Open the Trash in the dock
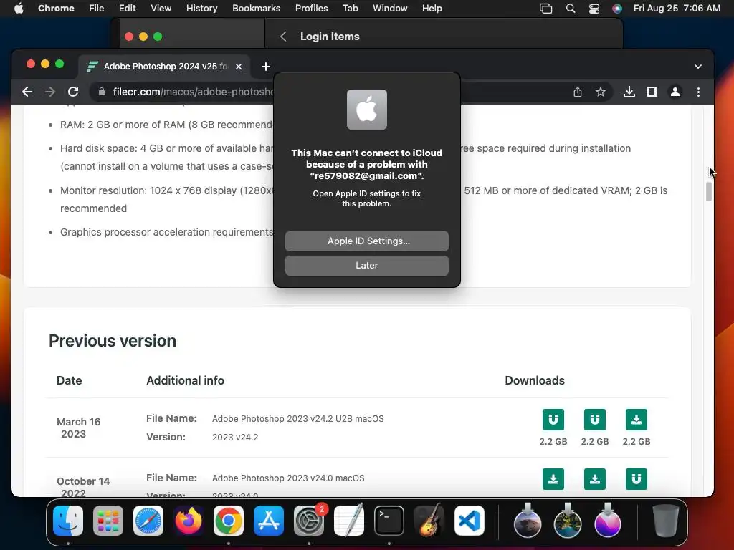This screenshot has width=734, height=550. [x=666, y=521]
